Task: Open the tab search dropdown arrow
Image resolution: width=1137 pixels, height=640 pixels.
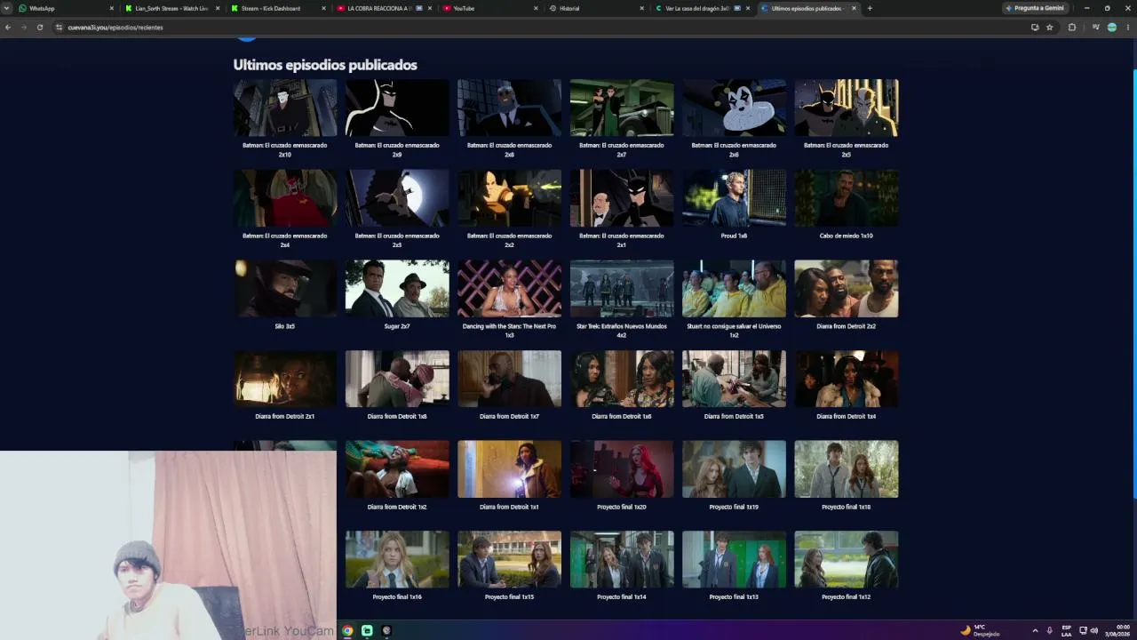Action: [8, 8]
